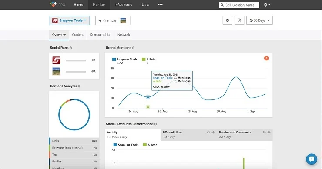
Task: Select the Links row in Content Analysis
Action: pos(74,141)
